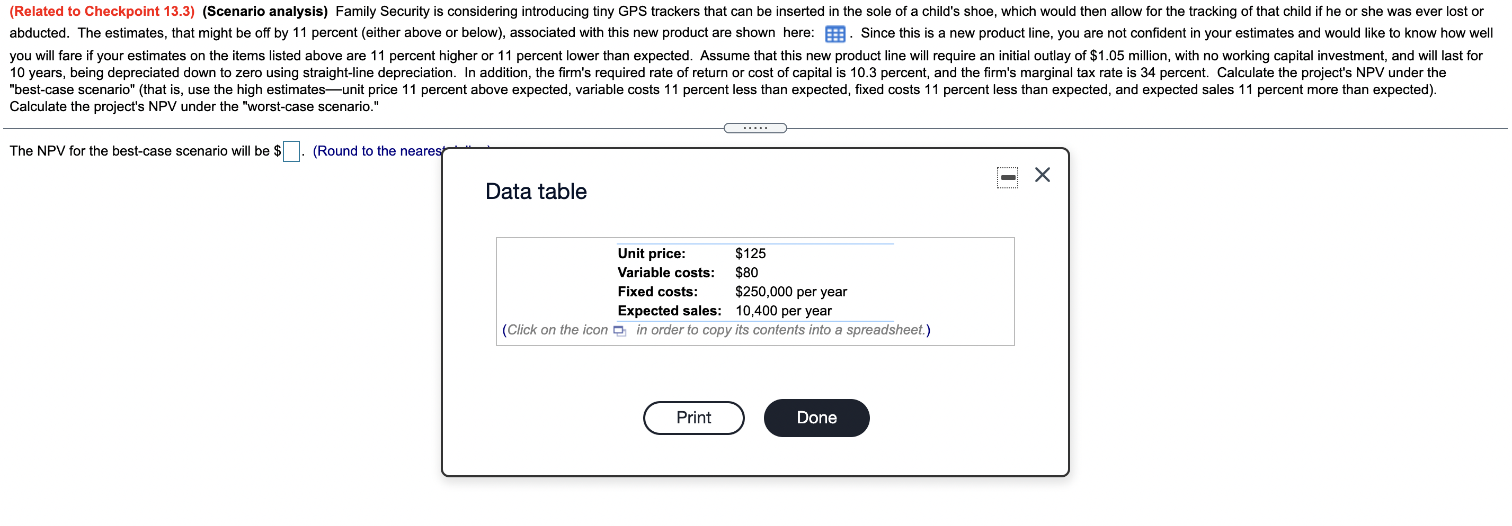Select the "$250,000 per year" value

(x=790, y=292)
